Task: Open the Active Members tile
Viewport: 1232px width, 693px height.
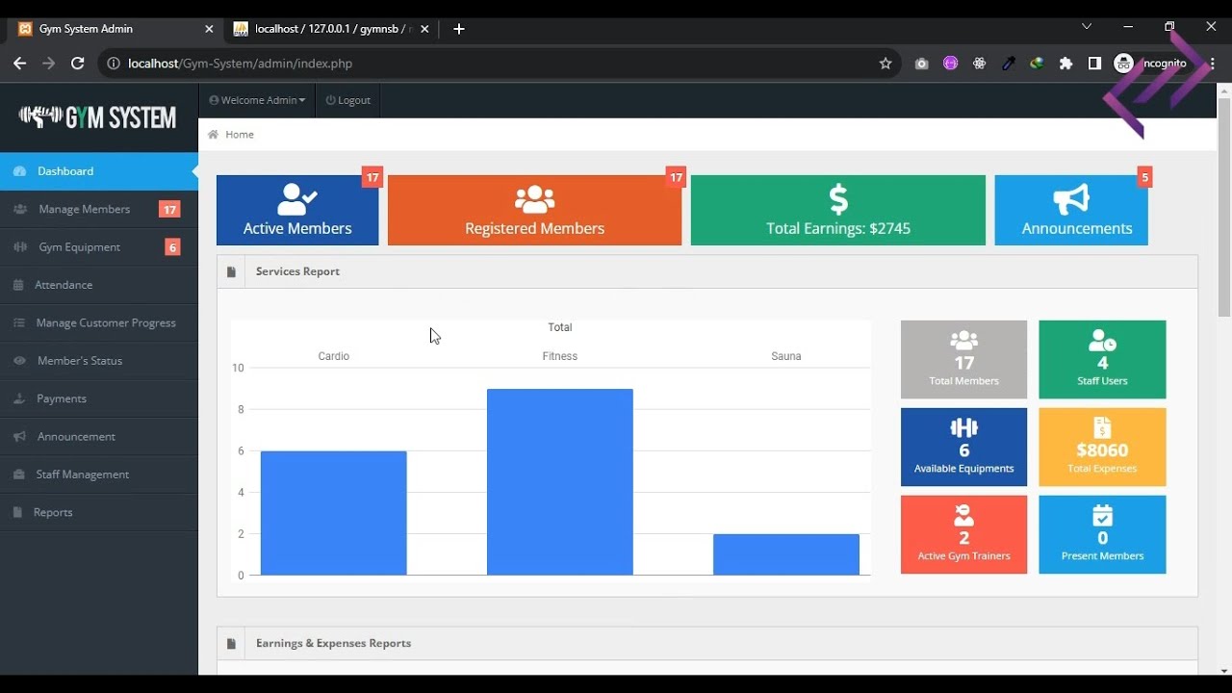Action: pos(297,210)
